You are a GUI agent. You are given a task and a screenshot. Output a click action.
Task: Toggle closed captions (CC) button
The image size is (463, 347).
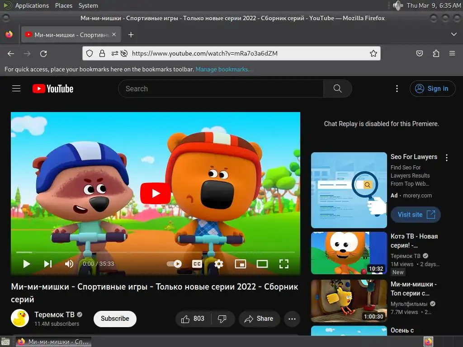tap(197, 264)
